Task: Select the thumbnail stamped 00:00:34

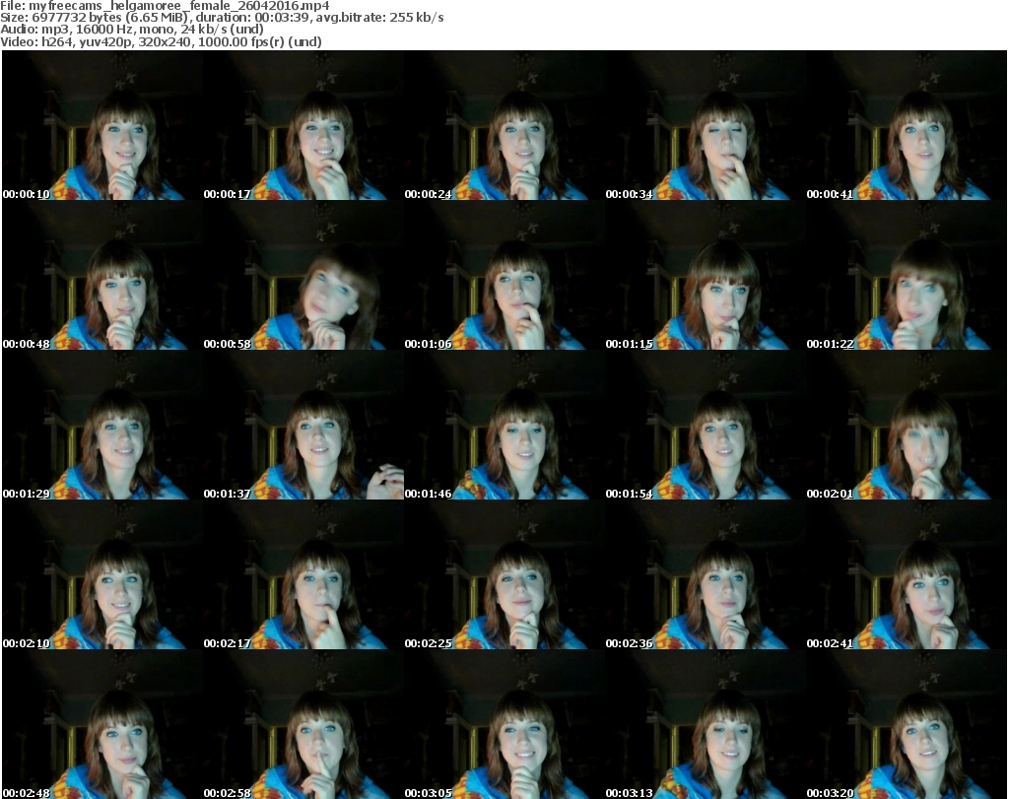Action: tap(706, 125)
